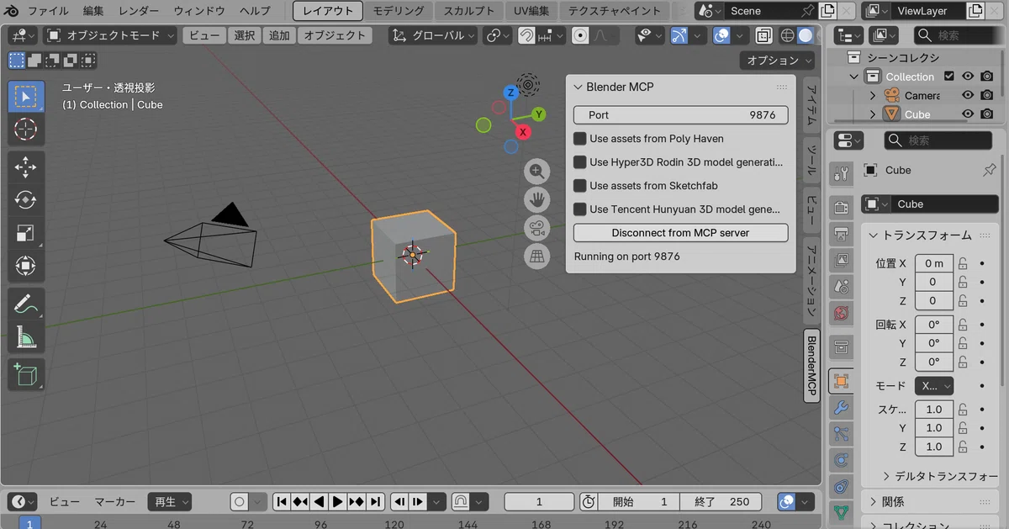Enable Use Hyper3D Rodin 3D model generation
Image resolution: width=1009 pixels, height=529 pixels.
580,162
